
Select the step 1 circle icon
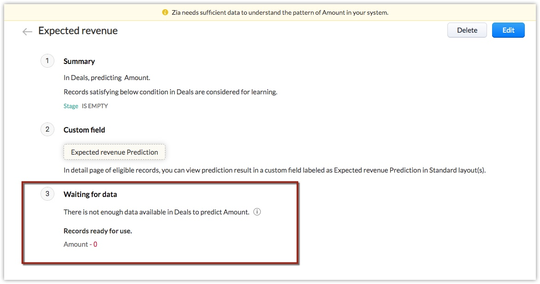[47, 61]
